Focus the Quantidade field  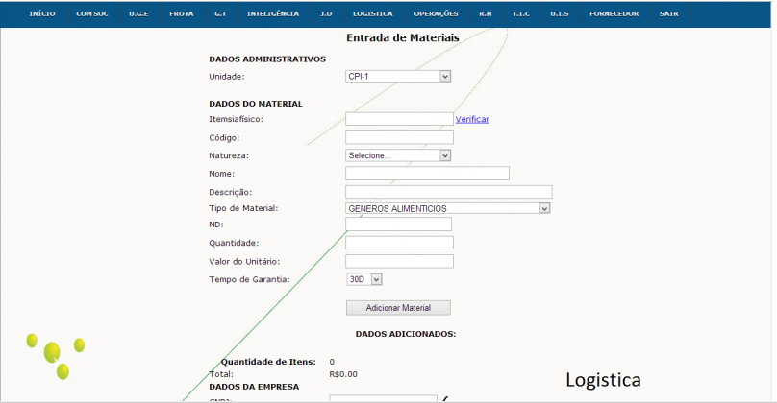(399, 243)
